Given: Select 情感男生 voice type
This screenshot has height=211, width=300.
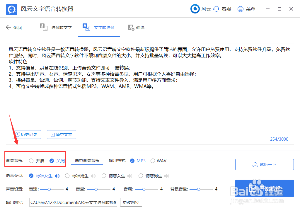Looking at the screenshot, I should coord(141,176).
